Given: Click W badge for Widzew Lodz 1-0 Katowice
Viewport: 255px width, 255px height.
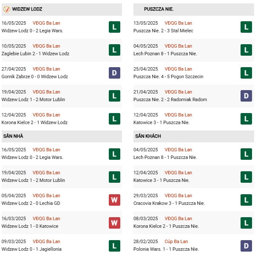Looking at the screenshot, I should 114,223.
